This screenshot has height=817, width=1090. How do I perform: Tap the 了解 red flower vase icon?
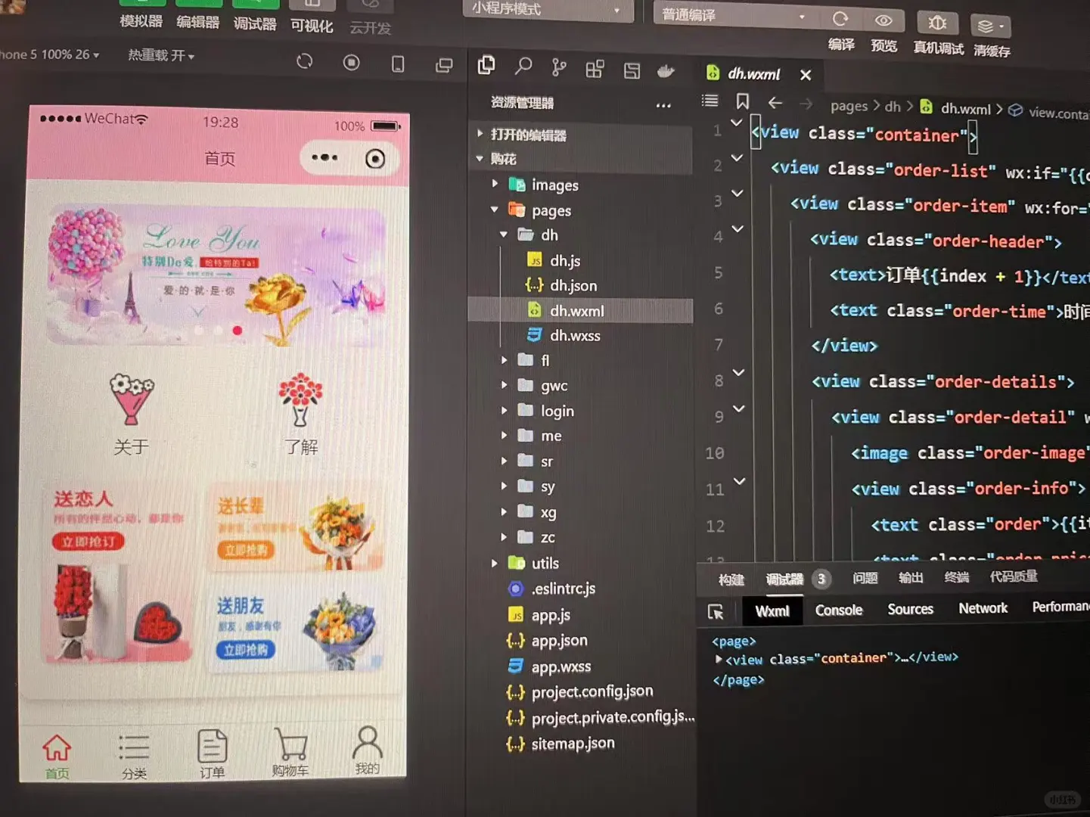coord(300,399)
